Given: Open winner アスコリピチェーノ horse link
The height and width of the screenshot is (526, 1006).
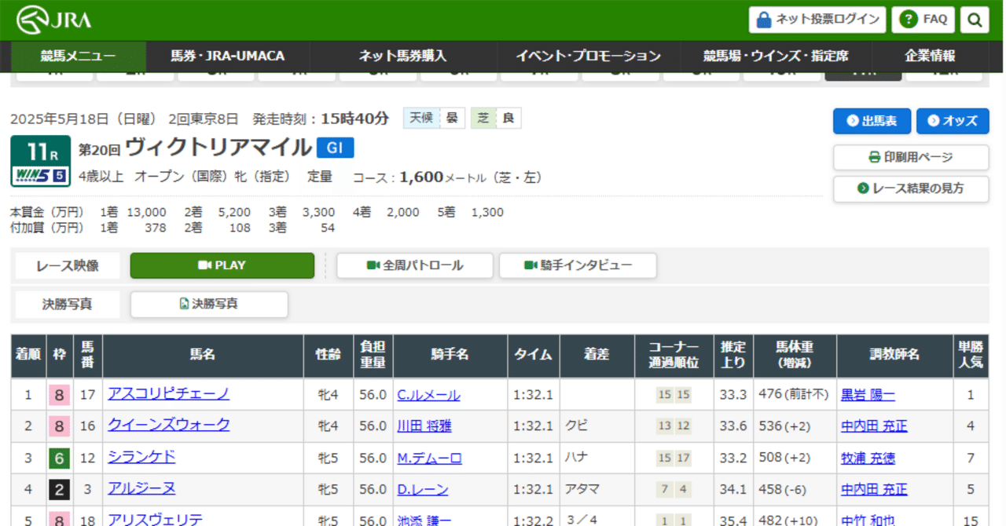Looking at the screenshot, I should coord(167,394).
